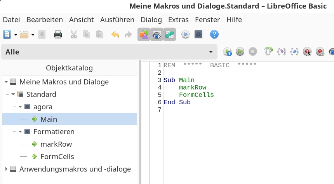
Task: Click the greyed-out Save icon
Action: pyautogui.click(x=42, y=34)
